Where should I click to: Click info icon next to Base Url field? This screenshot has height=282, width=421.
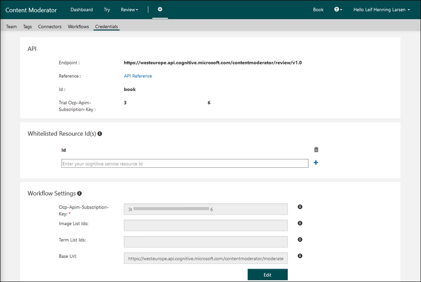300,256
